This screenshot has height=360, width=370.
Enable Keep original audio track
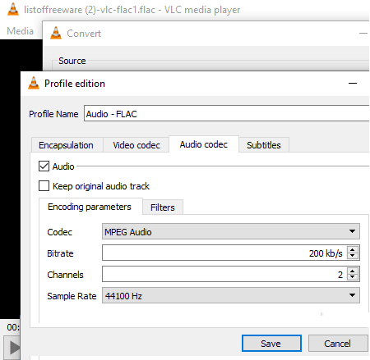pos(44,185)
